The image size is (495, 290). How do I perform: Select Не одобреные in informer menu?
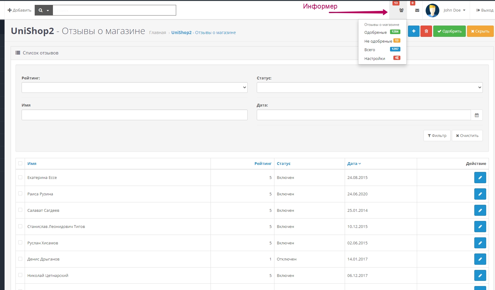pyautogui.click(x=378, y=41)
